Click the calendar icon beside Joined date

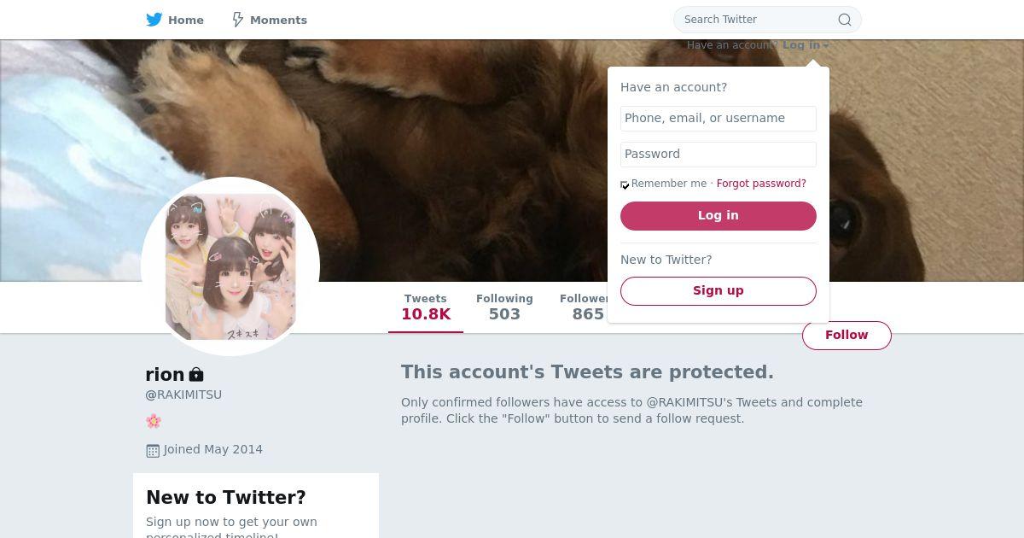(x=153, y=450)
